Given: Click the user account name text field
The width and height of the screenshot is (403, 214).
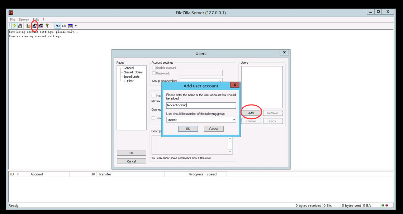Looking at the screenshot, I should 201,106.
